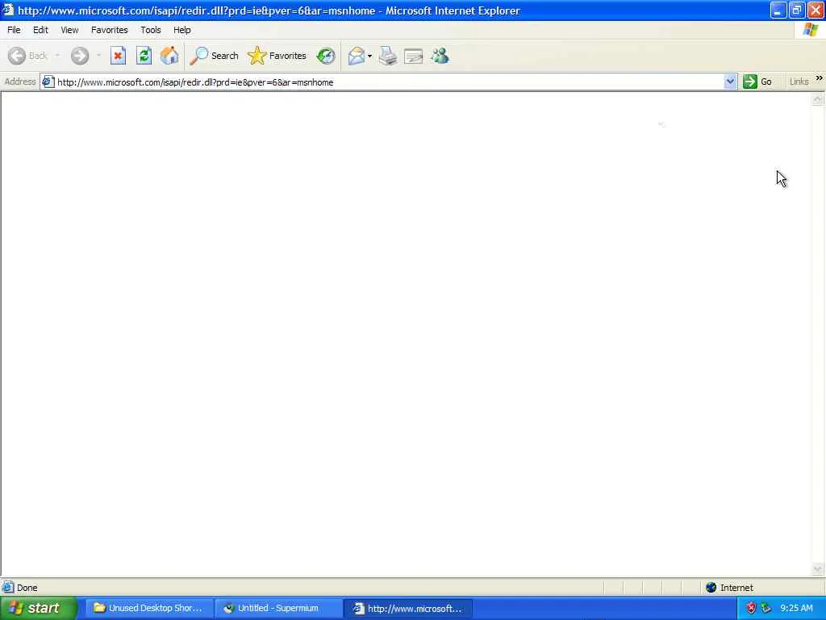Click vertical scrollbar up arrow
The image size is (826, 620).
[818, 99]
